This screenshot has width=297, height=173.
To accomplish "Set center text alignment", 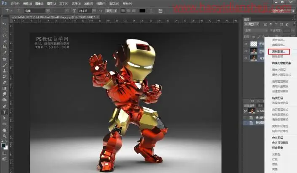I will [128, 11].
